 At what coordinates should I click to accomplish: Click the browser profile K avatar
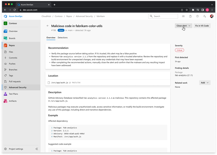(x=207, y=10)
